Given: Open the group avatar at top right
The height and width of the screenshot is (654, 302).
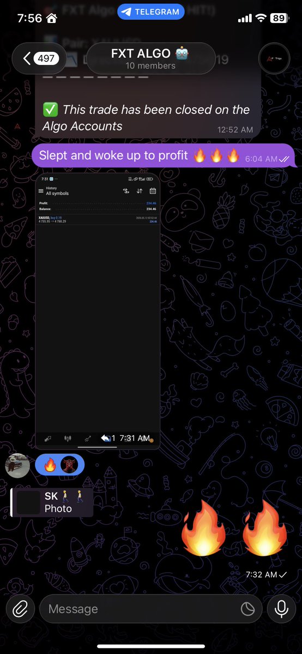Looking at the screenshot, I should point(274,58).
